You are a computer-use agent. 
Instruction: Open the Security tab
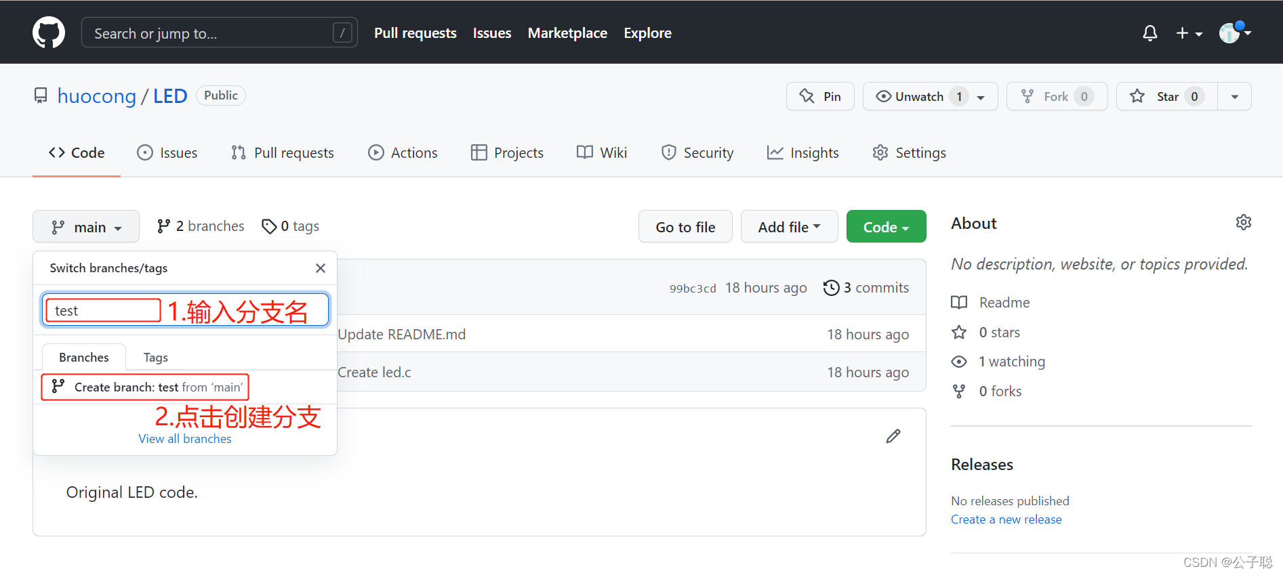pos(697,153)
